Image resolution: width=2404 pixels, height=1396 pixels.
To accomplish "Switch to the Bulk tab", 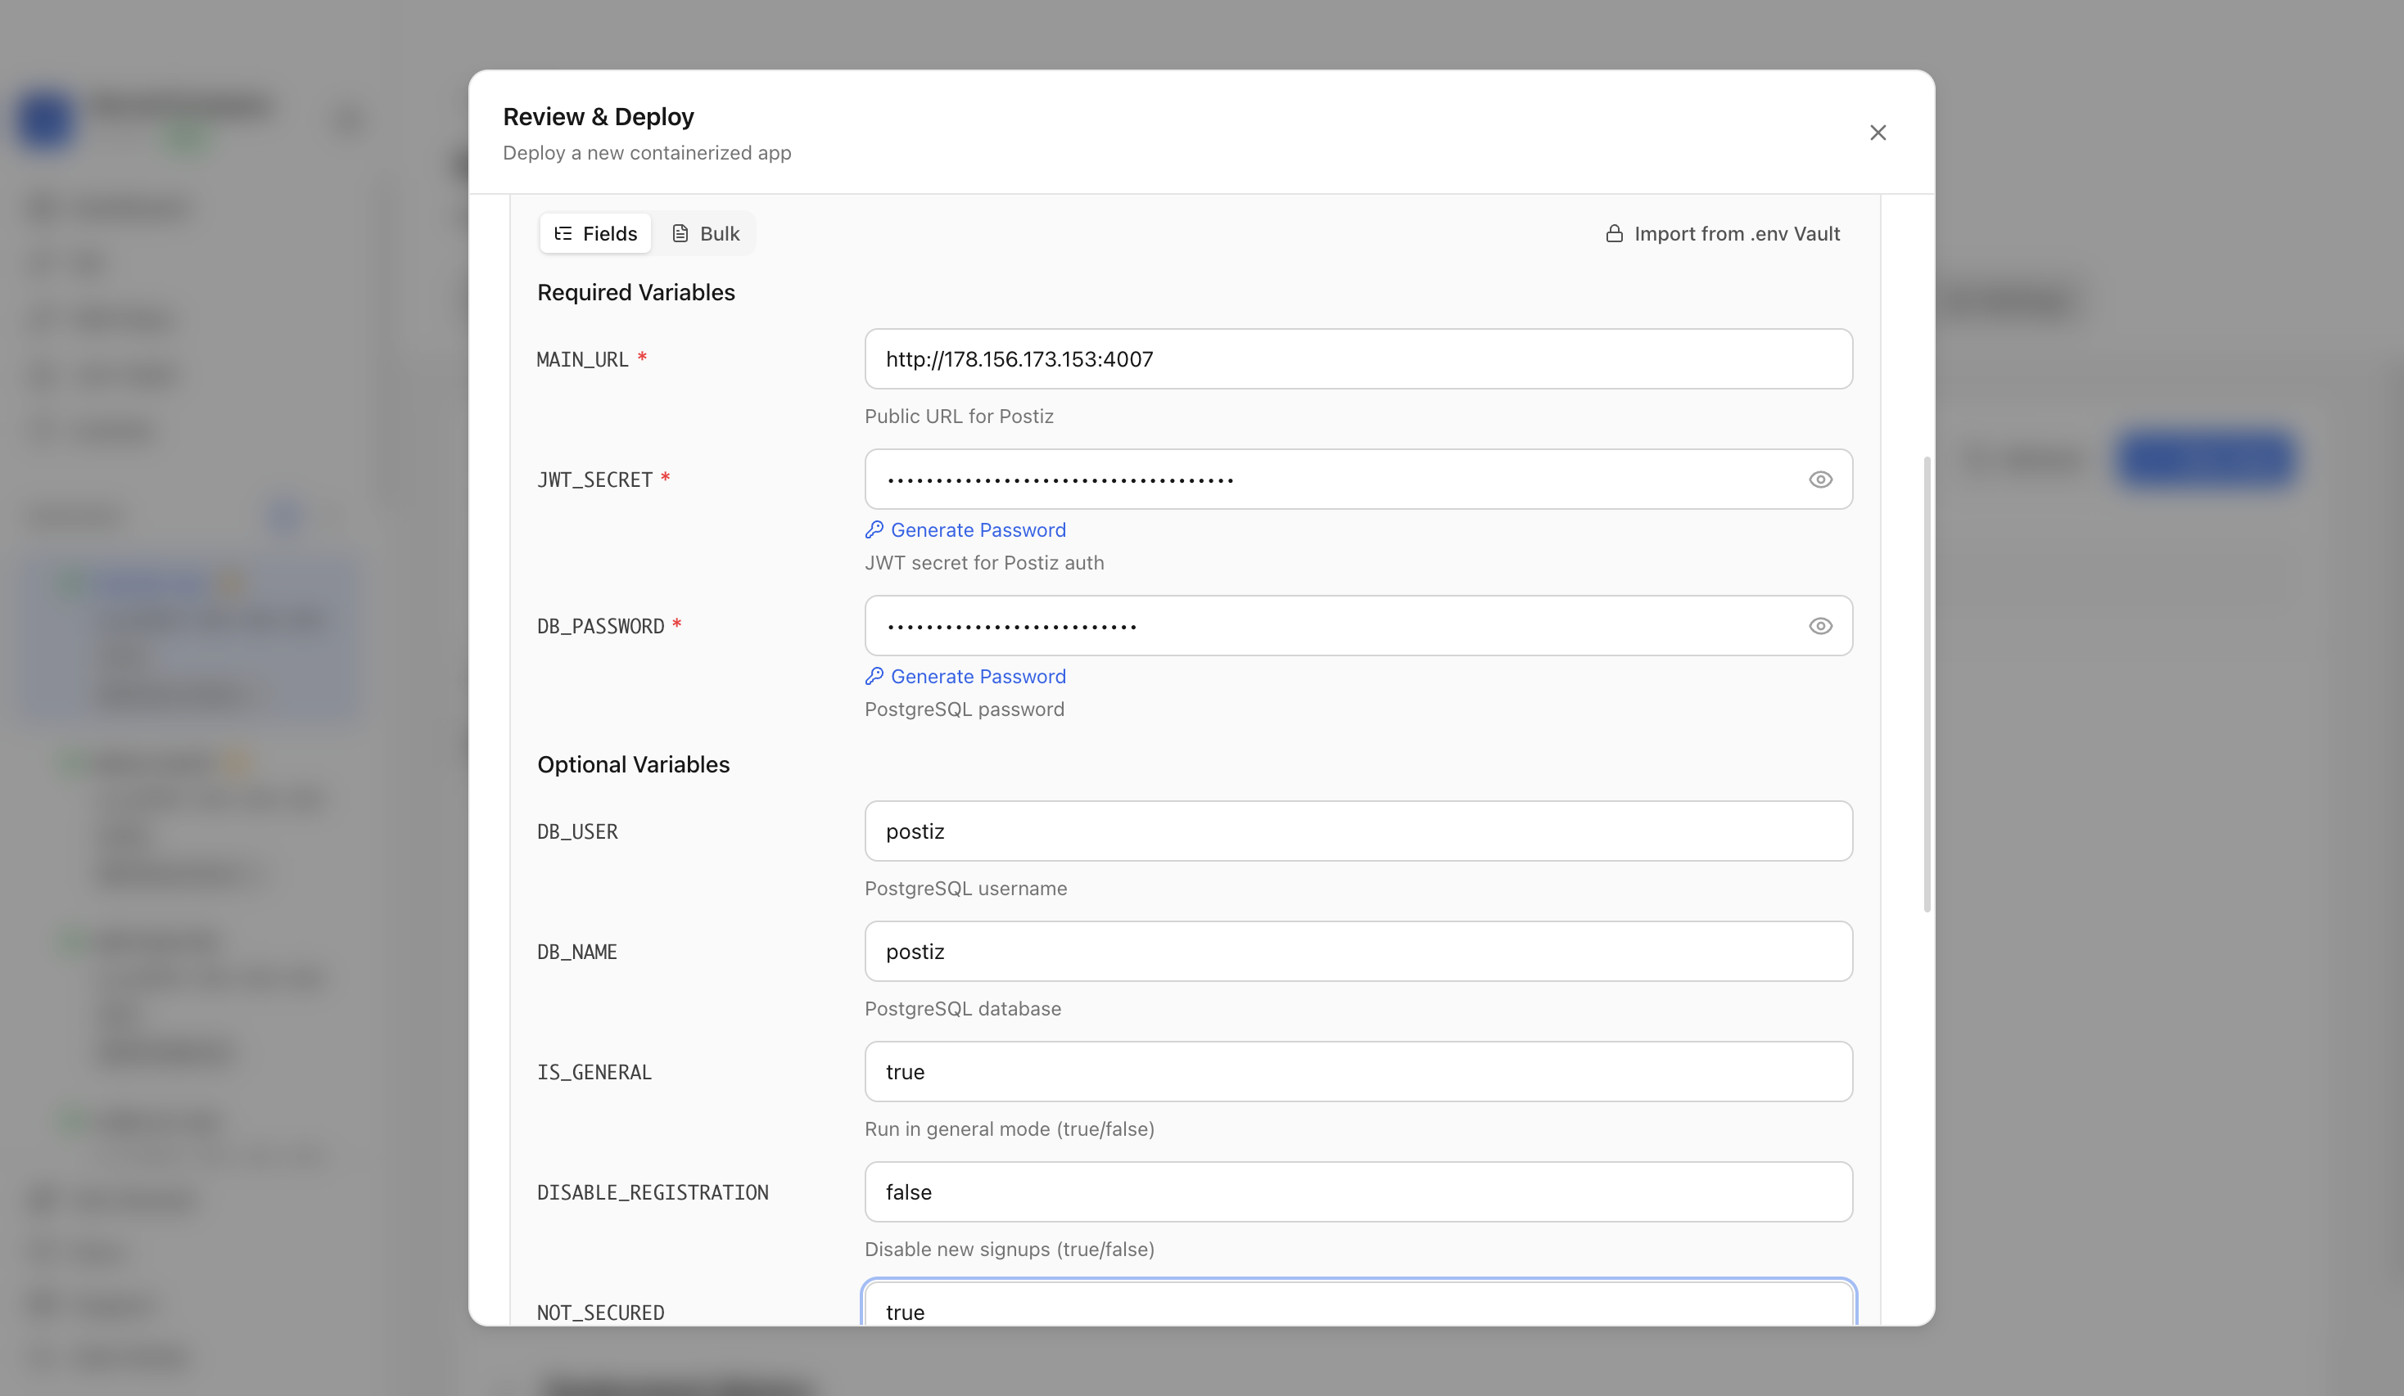I will [705, 233].
